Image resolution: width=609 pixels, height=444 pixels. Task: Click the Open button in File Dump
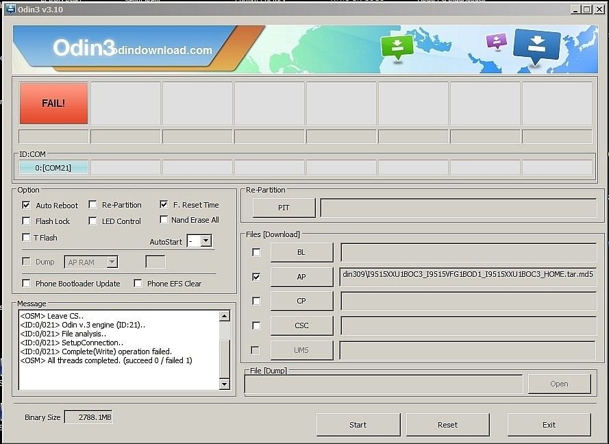click(559, 384)
